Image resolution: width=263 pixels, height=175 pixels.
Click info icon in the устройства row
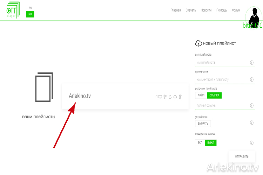click(251, 122)
